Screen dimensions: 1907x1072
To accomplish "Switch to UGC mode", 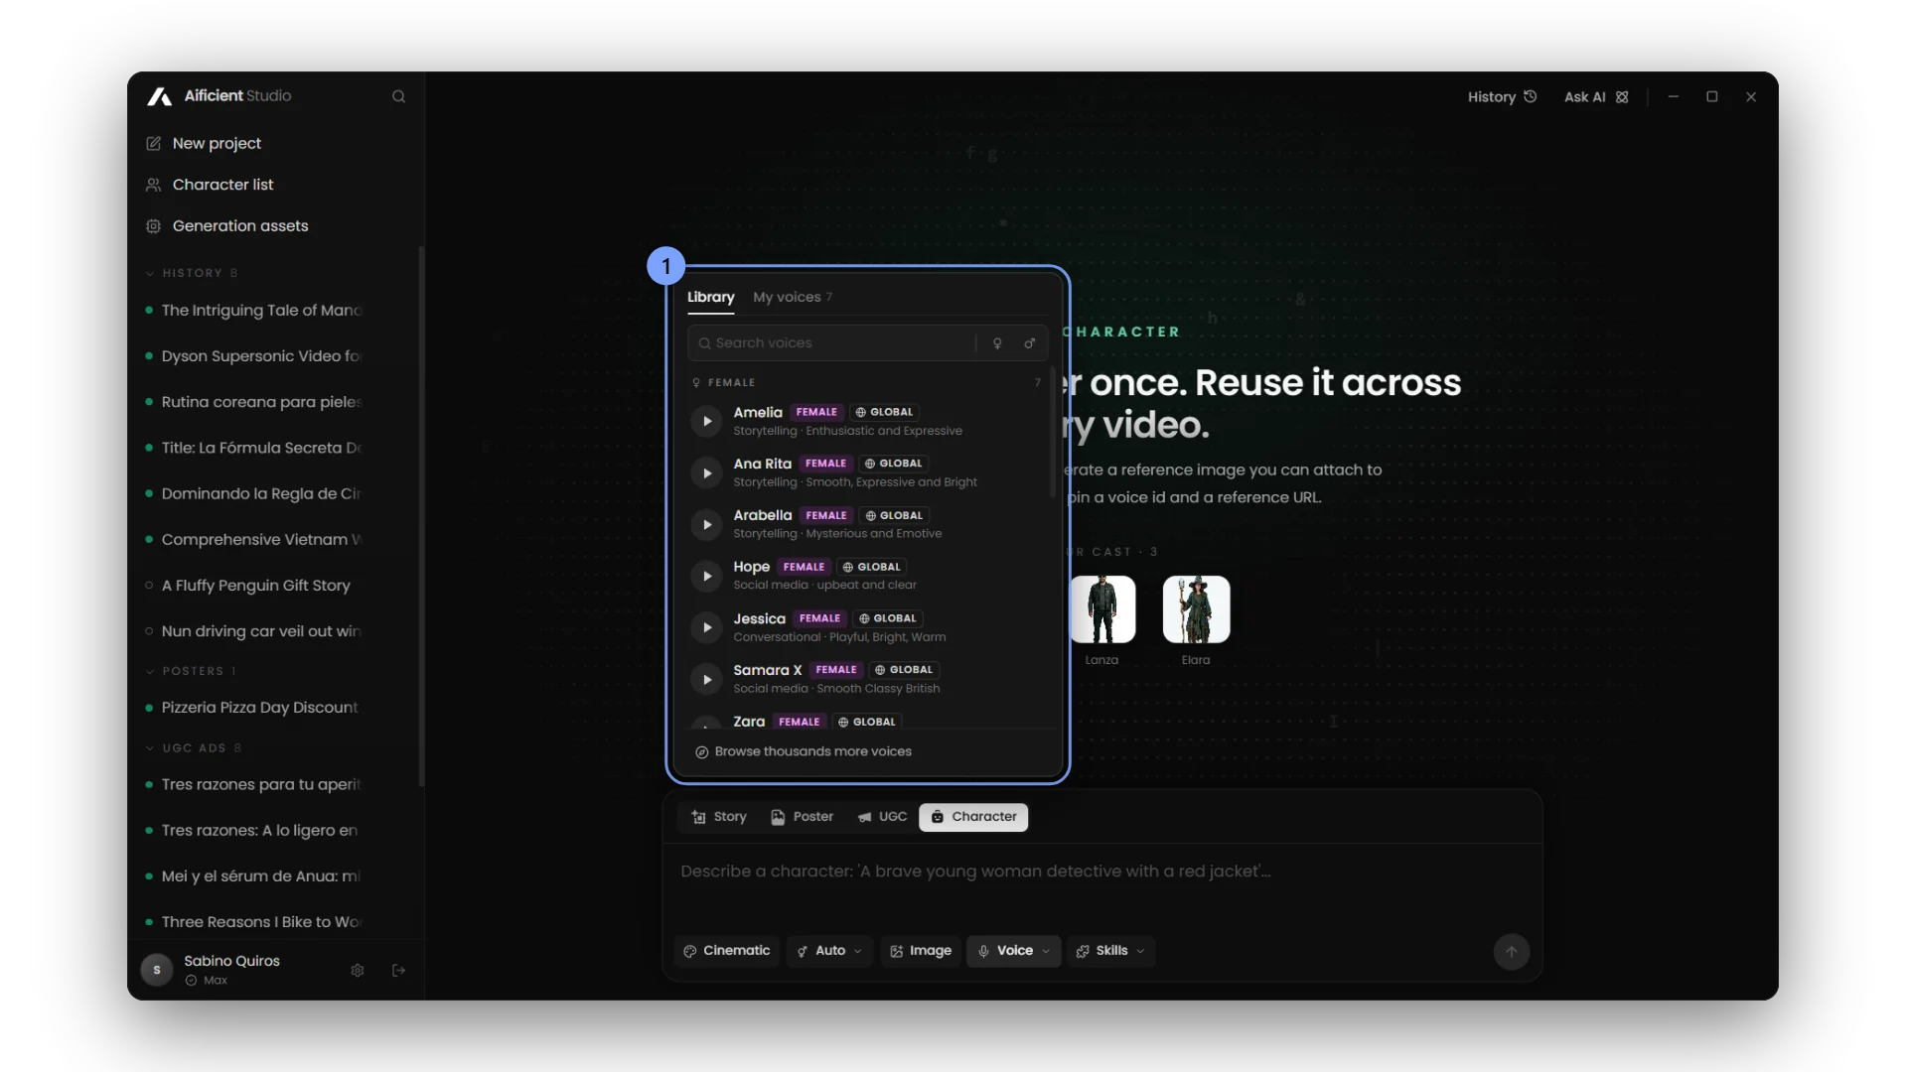I will (882, 817).
